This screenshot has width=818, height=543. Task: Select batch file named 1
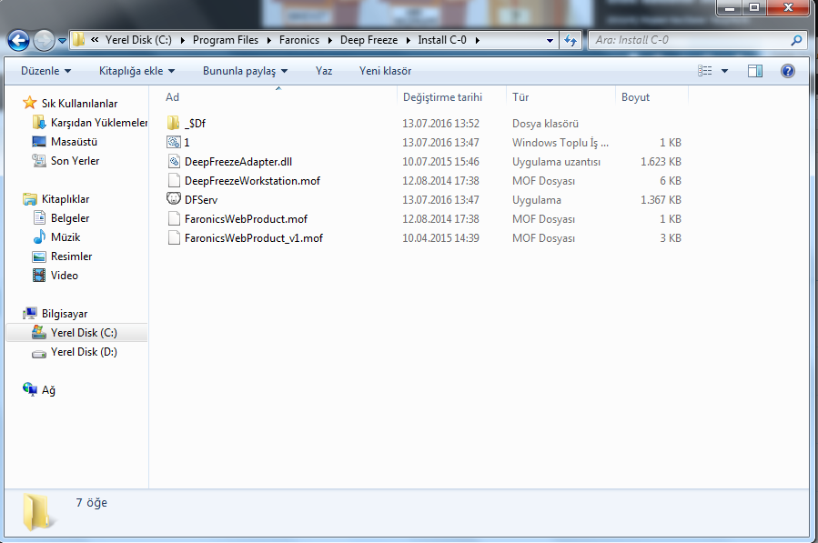(187, 143)
